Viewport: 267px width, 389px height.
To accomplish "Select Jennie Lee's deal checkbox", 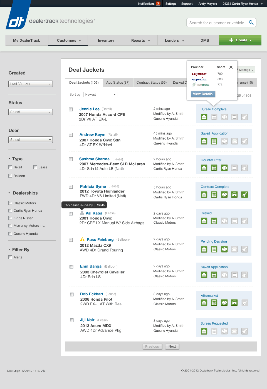I will 71,109.
